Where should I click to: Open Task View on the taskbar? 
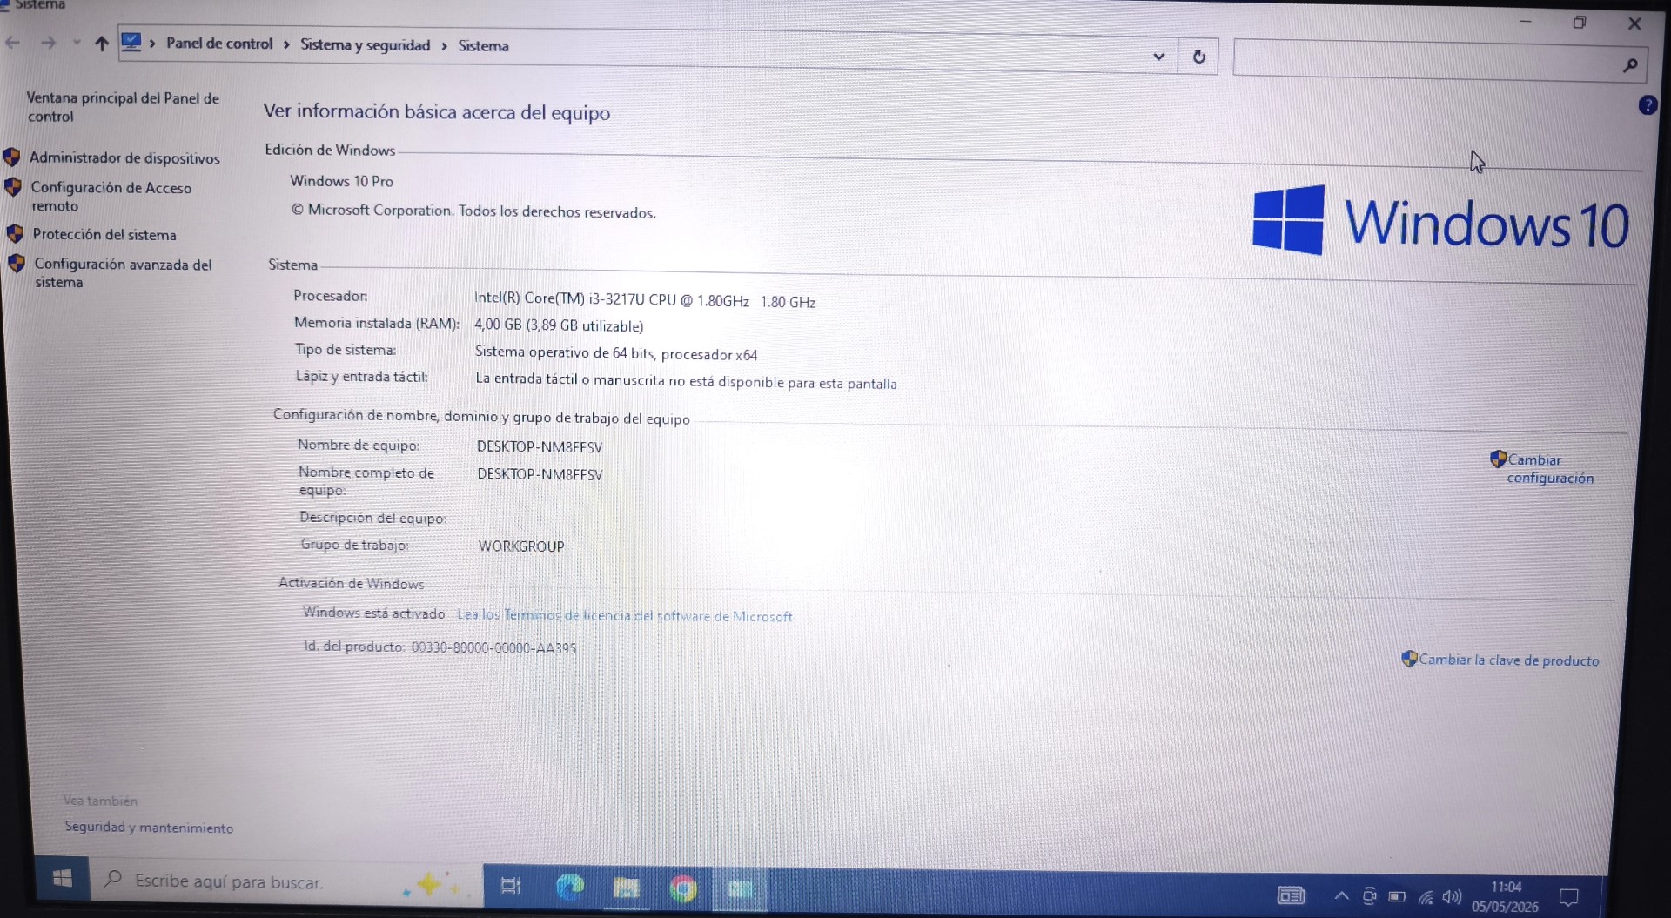tap(511, 886)
